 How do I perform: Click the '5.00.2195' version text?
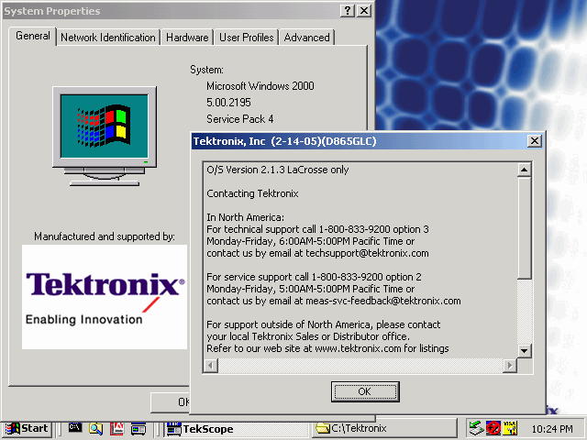(228, 103)
